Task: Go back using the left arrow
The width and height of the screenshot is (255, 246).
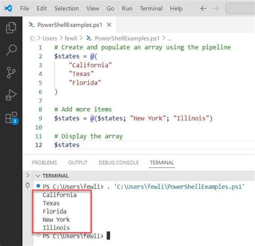Action: point(203,9)
